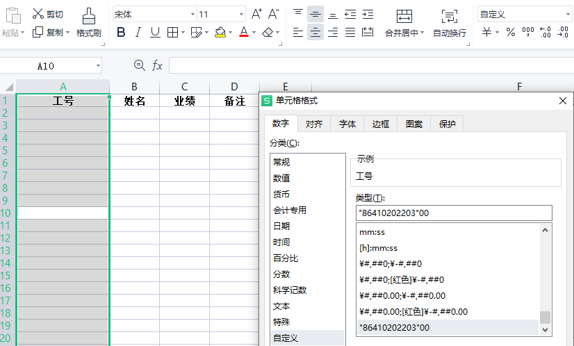Click the borders grid icon

172,33
